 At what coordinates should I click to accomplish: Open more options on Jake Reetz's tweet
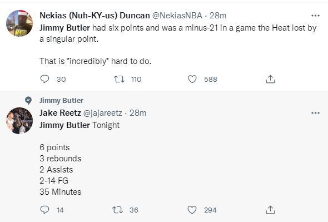click(315, 113)
